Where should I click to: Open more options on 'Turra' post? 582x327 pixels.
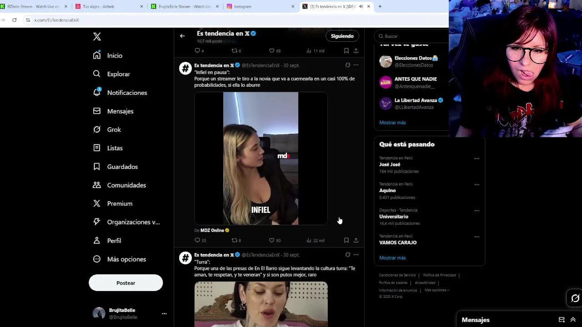[356, 254]
